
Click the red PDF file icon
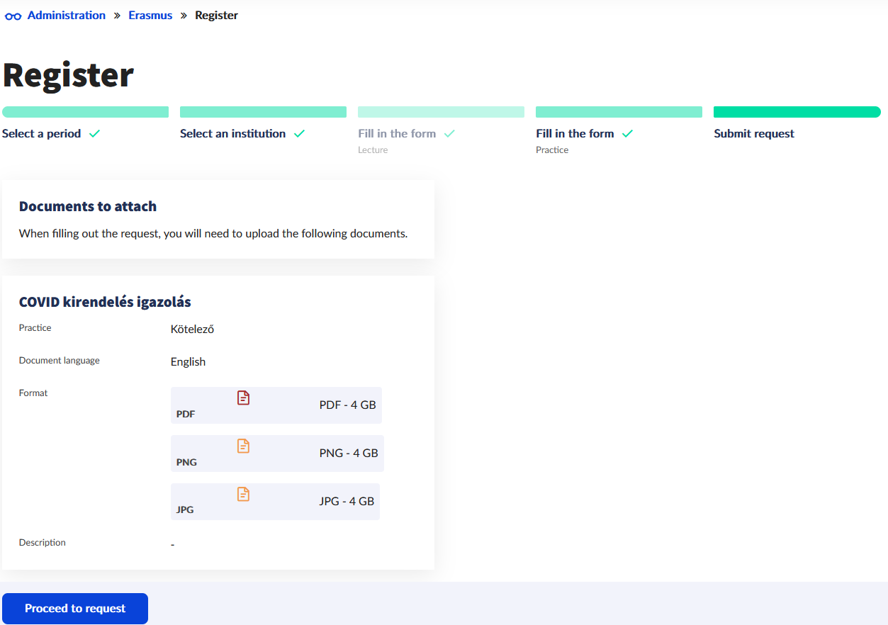tap(243, 398)
